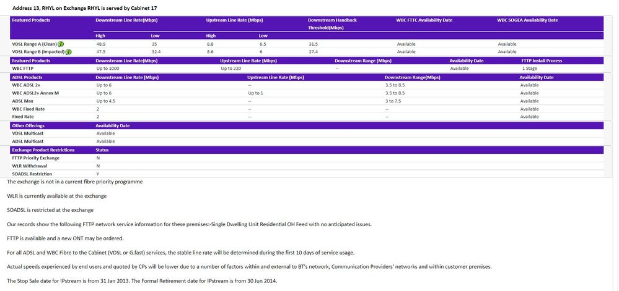This screenshot has height=291, width=619.
Task: Click the WBC SOGEA Availability Date header
Action: 527,20
